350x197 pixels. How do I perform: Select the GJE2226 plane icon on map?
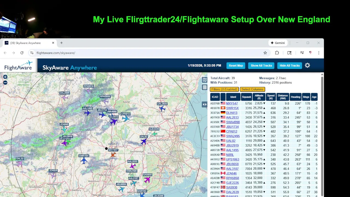(x=154, y=134)
